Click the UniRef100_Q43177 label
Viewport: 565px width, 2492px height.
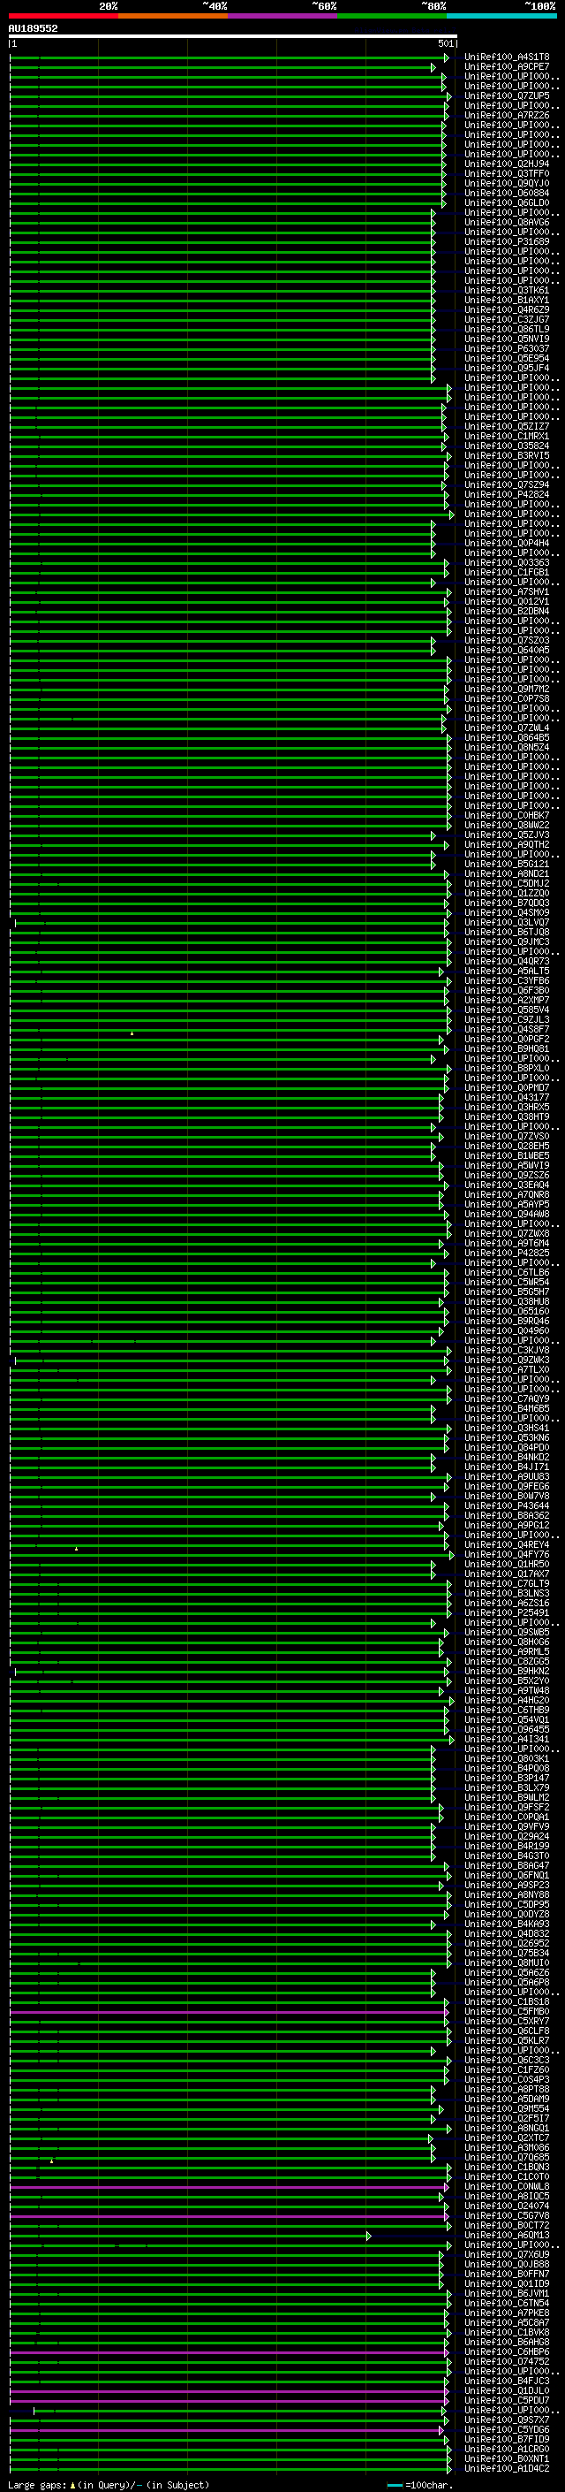click(x=506, y=1097)
